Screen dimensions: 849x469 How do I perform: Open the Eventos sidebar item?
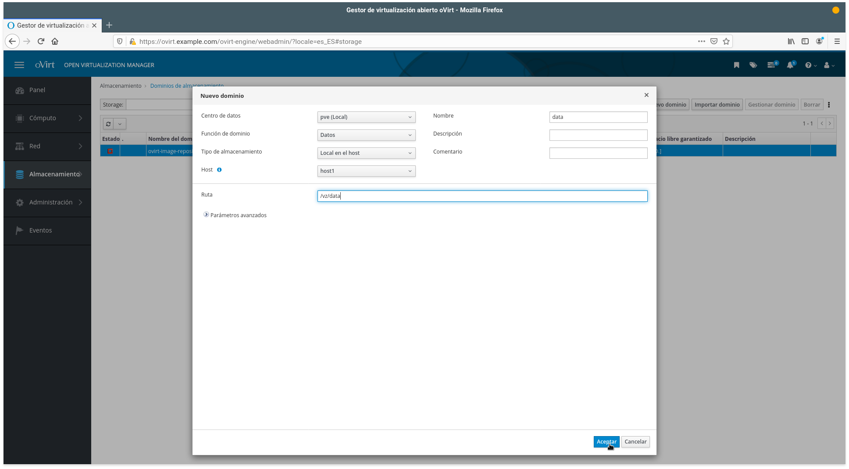(x=40, y=230)
